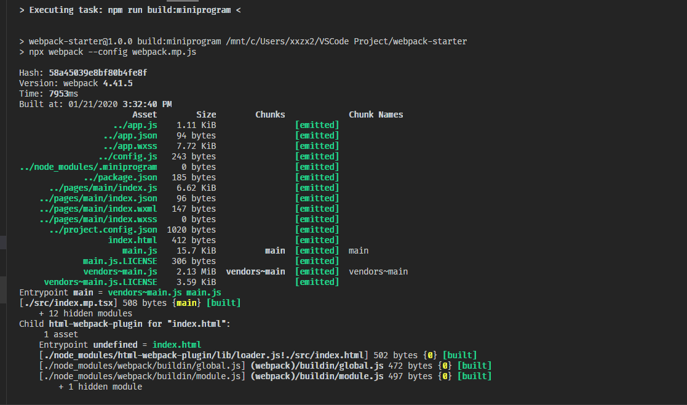Click the ./node_modules/webpack/buildin/global.js path
687x405 pixels.
pyautogui.click(x=142, y=366)
